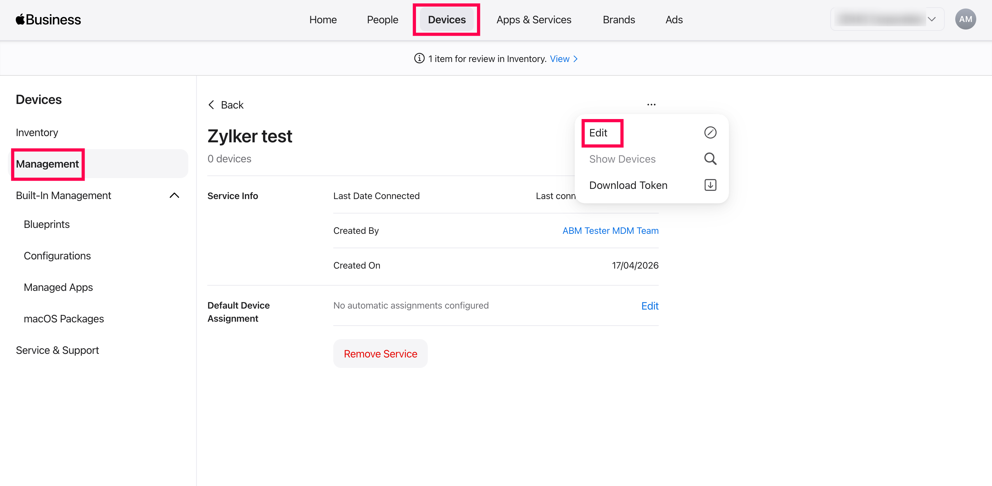Screen dimensions: 992x486
Task: Go to Inventory in sidebar
Action: point(37,132)
